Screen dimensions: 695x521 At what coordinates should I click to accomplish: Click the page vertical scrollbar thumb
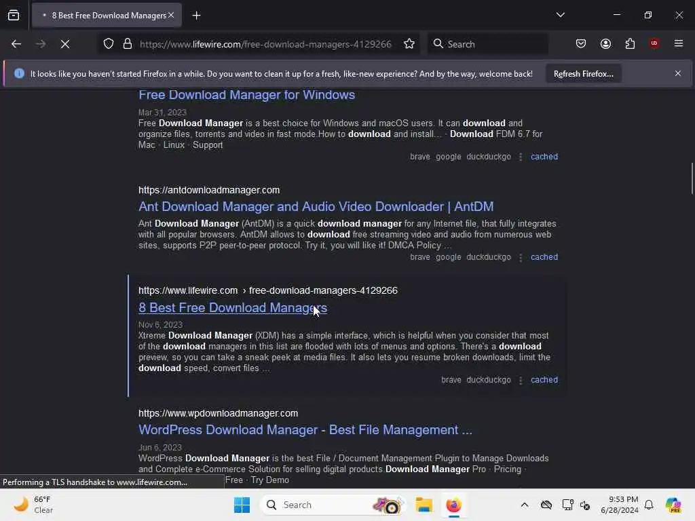coord(692,178)
